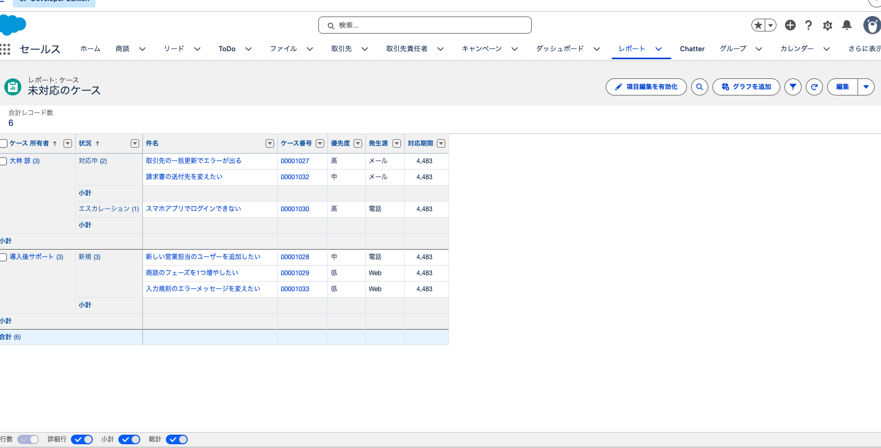
Task: Toggle the 小計 switch
Action: [x=130, y=439]
